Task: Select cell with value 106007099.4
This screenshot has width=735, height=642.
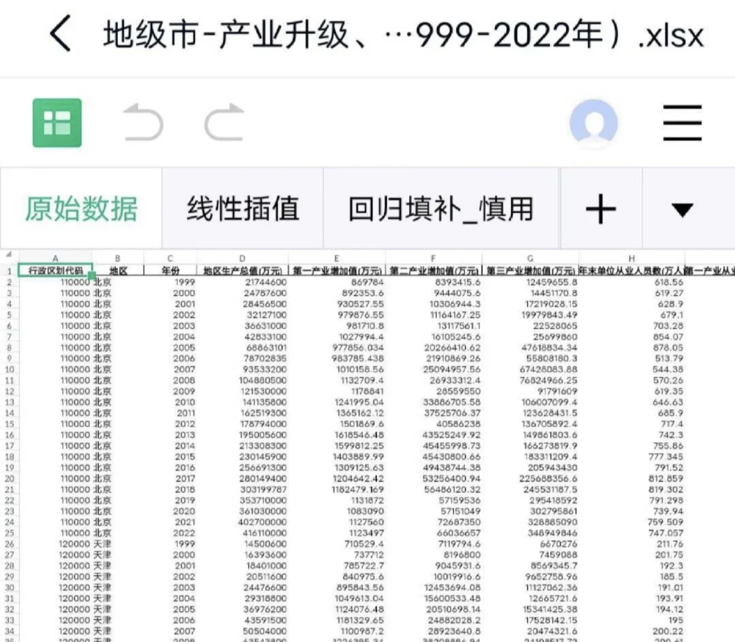Action: pyautogui.click(x=530, y=402)
